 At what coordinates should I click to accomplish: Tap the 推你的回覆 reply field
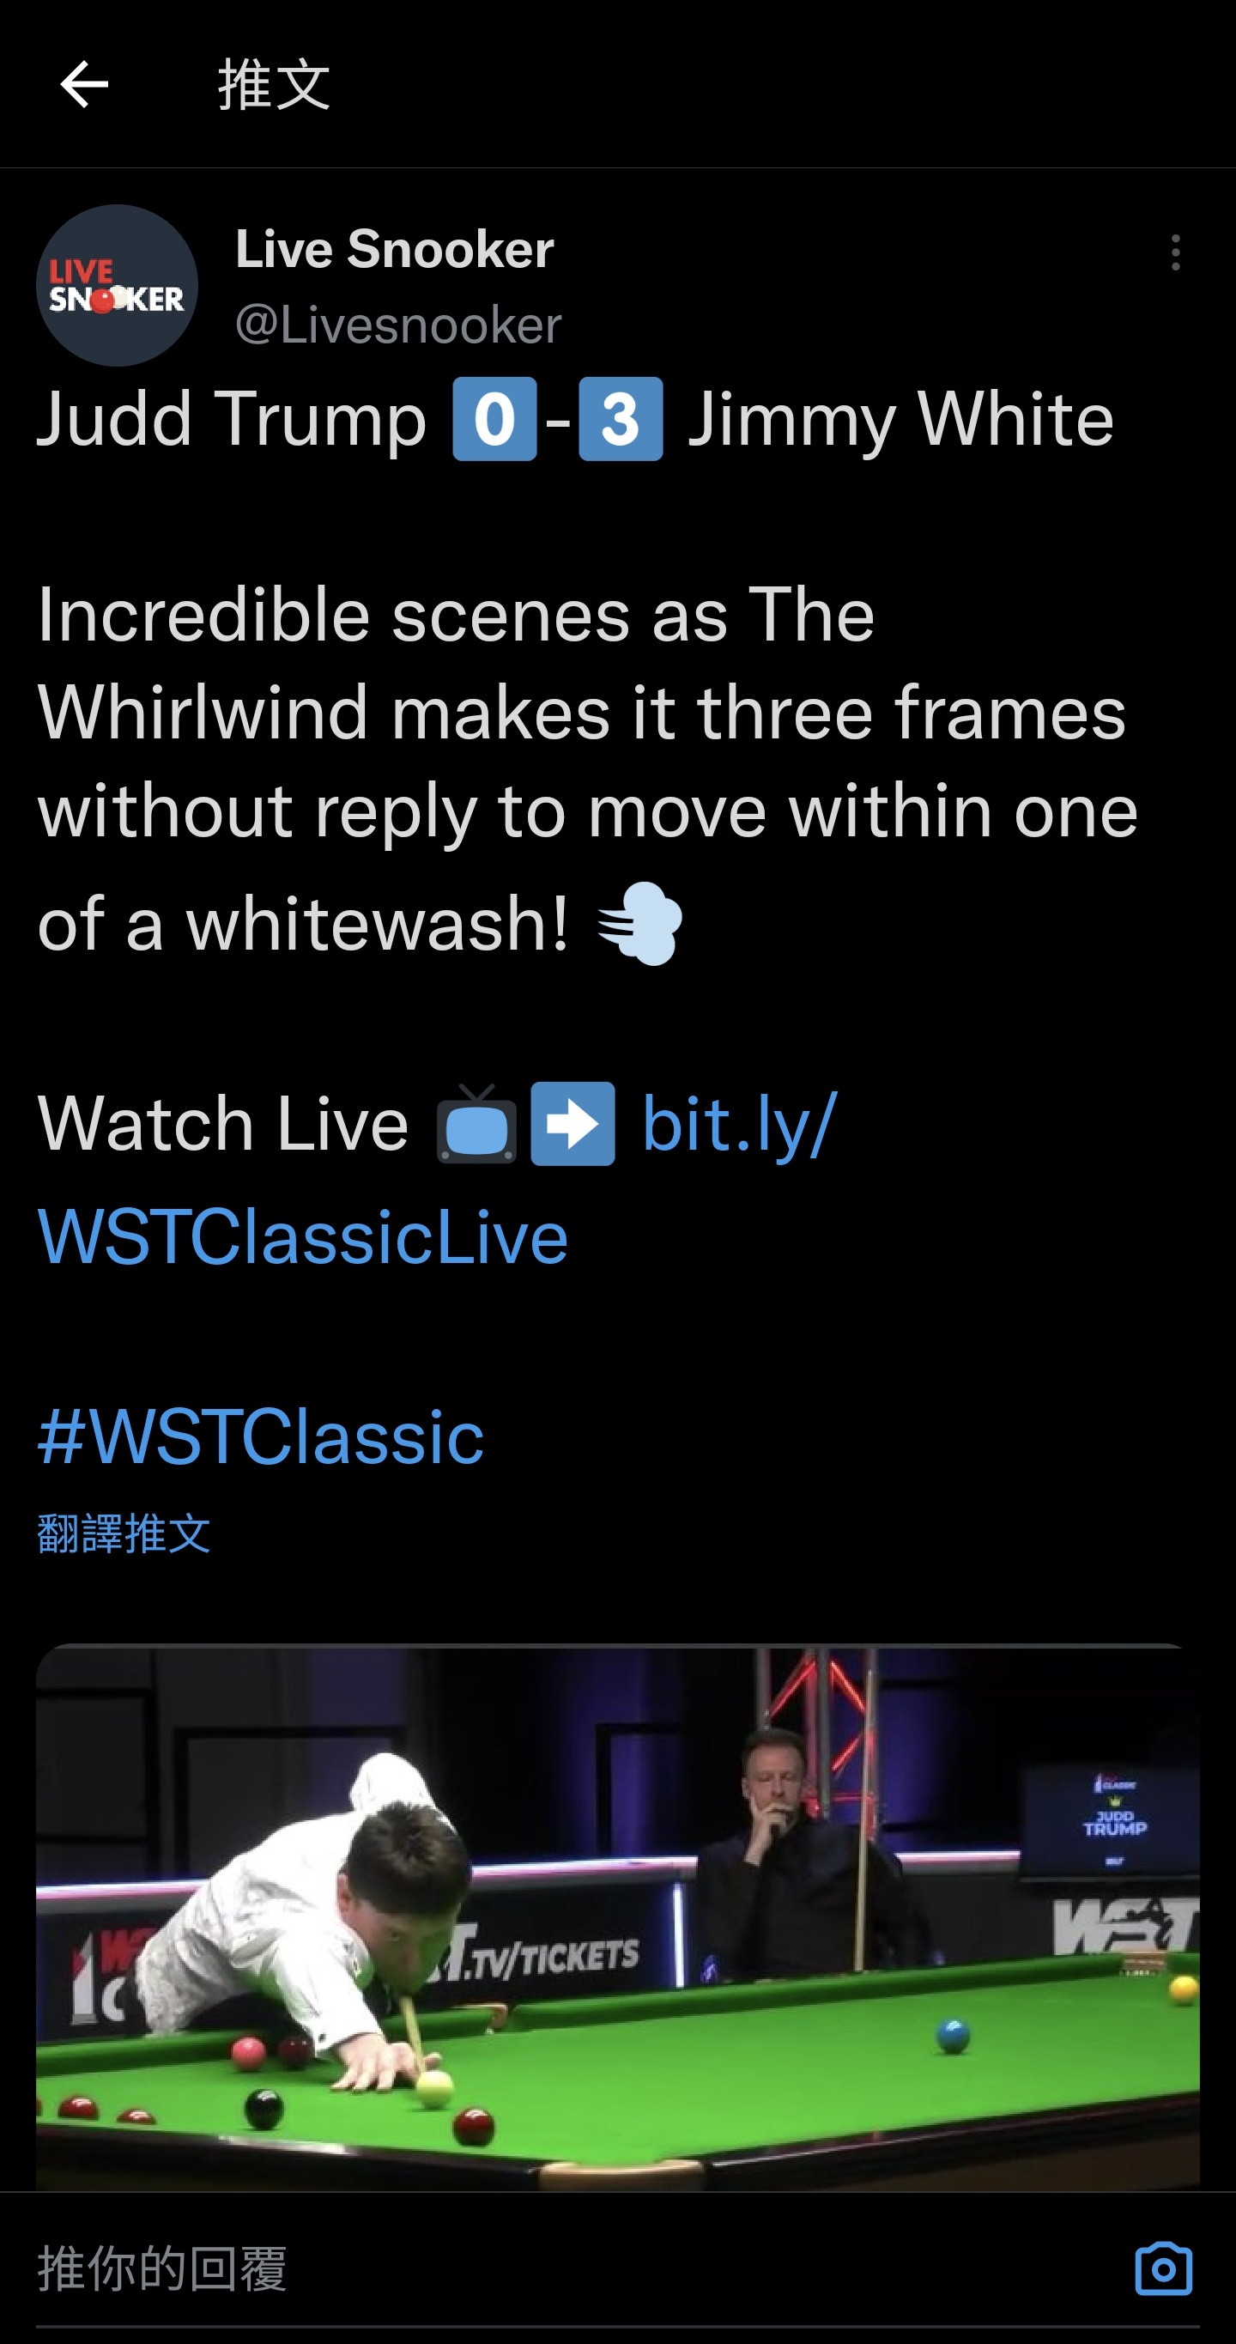(582, 2268)
